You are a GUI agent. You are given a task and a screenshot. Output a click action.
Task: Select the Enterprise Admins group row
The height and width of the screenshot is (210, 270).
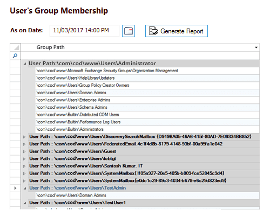[x=147, y=100]
